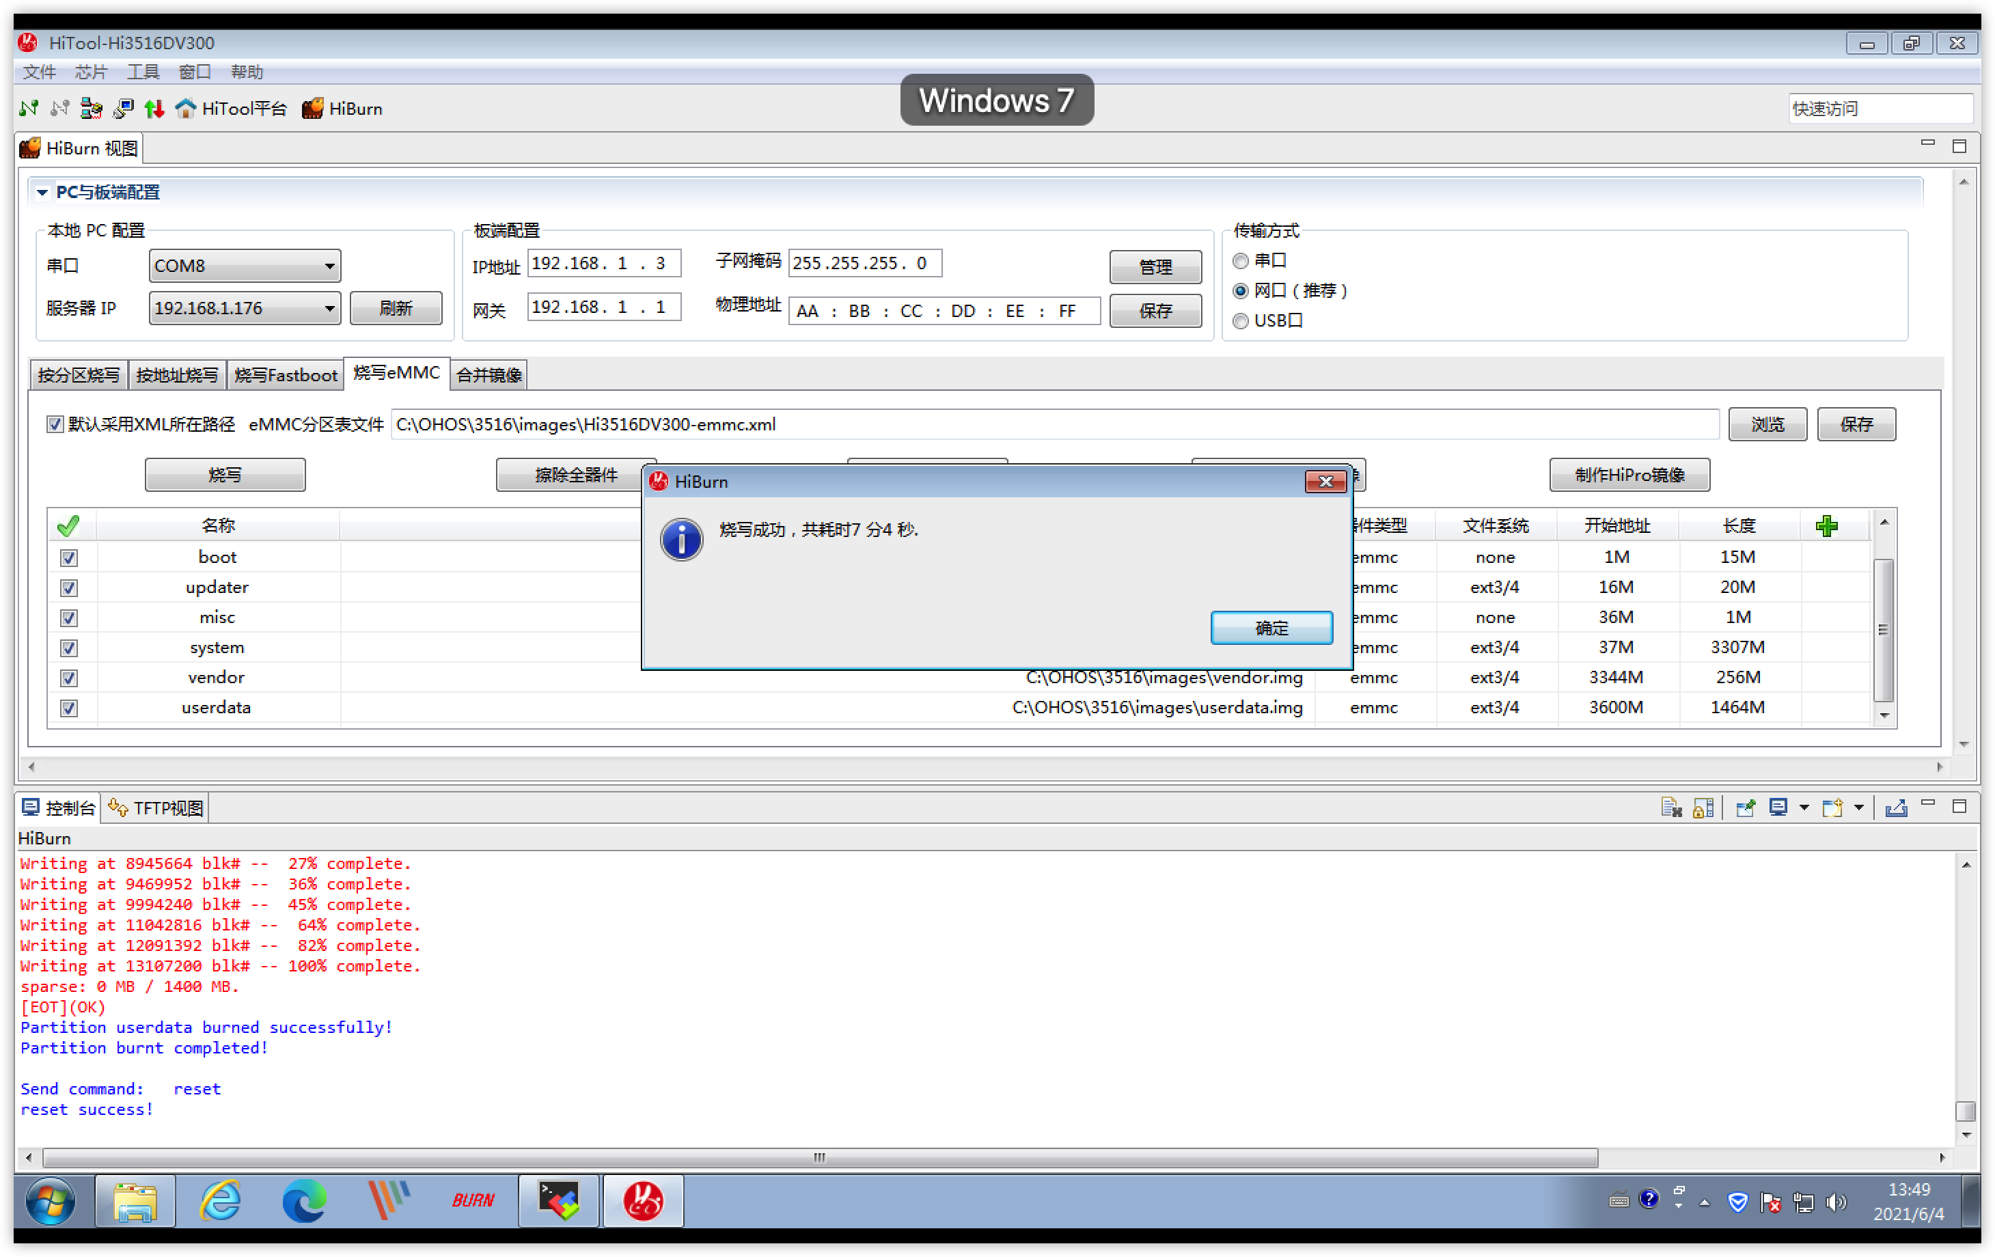Click the open new console icon
Screen dimensions: 1995x1257
(1832, 807)
